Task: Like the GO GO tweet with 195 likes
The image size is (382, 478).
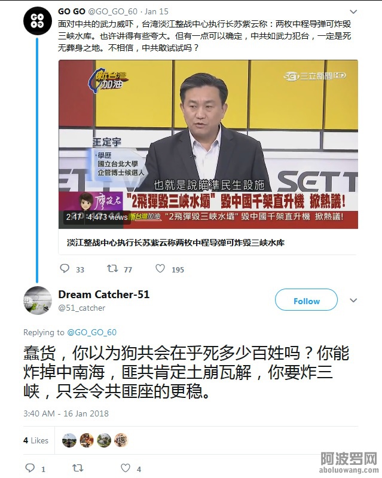Action: (x=160, y=268)
